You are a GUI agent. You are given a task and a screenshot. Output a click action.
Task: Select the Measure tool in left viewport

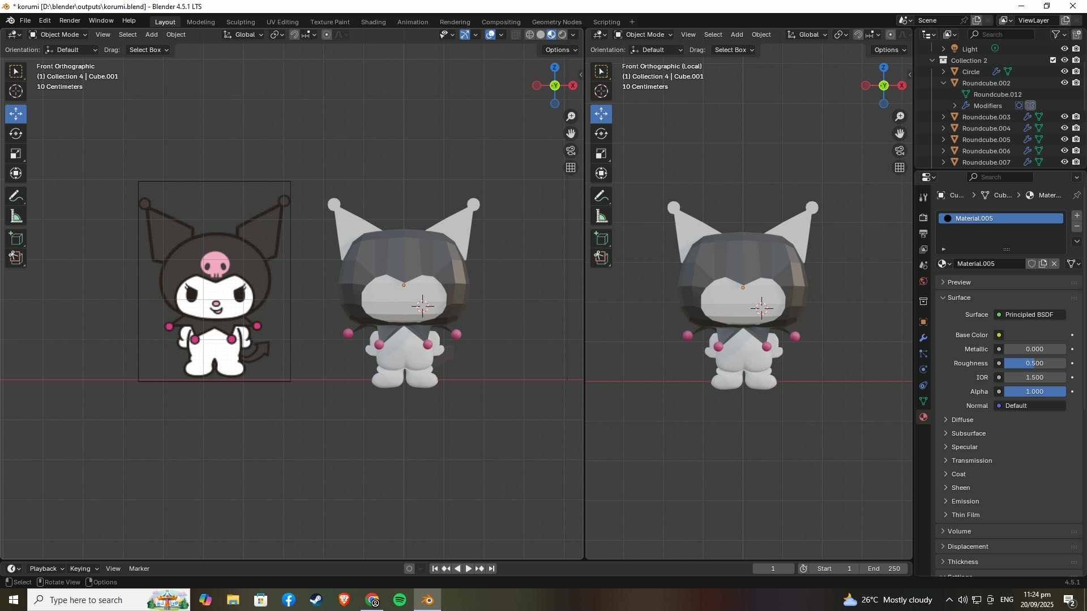16,216
